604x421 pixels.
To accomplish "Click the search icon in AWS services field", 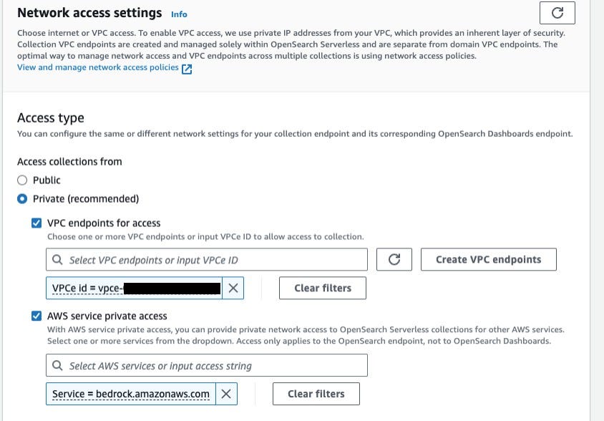I will [x=57, y=366].
